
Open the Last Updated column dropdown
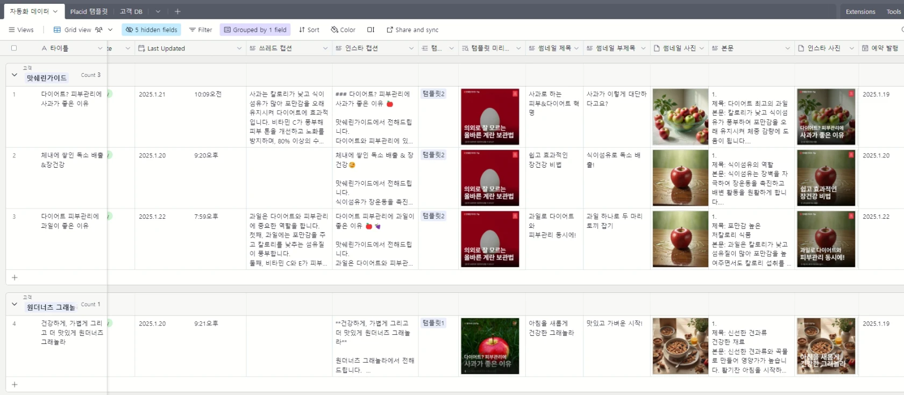tap(239, 48)
